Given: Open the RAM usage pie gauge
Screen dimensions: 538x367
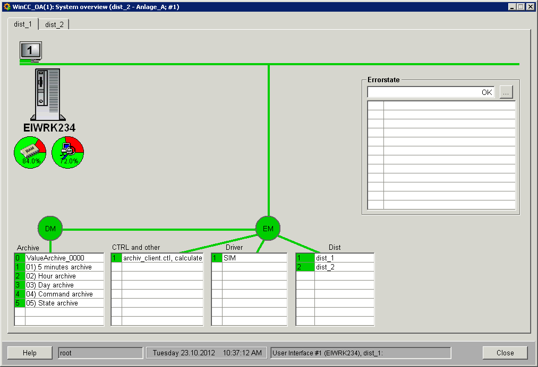Looking at the screenshot, I should point(30,153).
